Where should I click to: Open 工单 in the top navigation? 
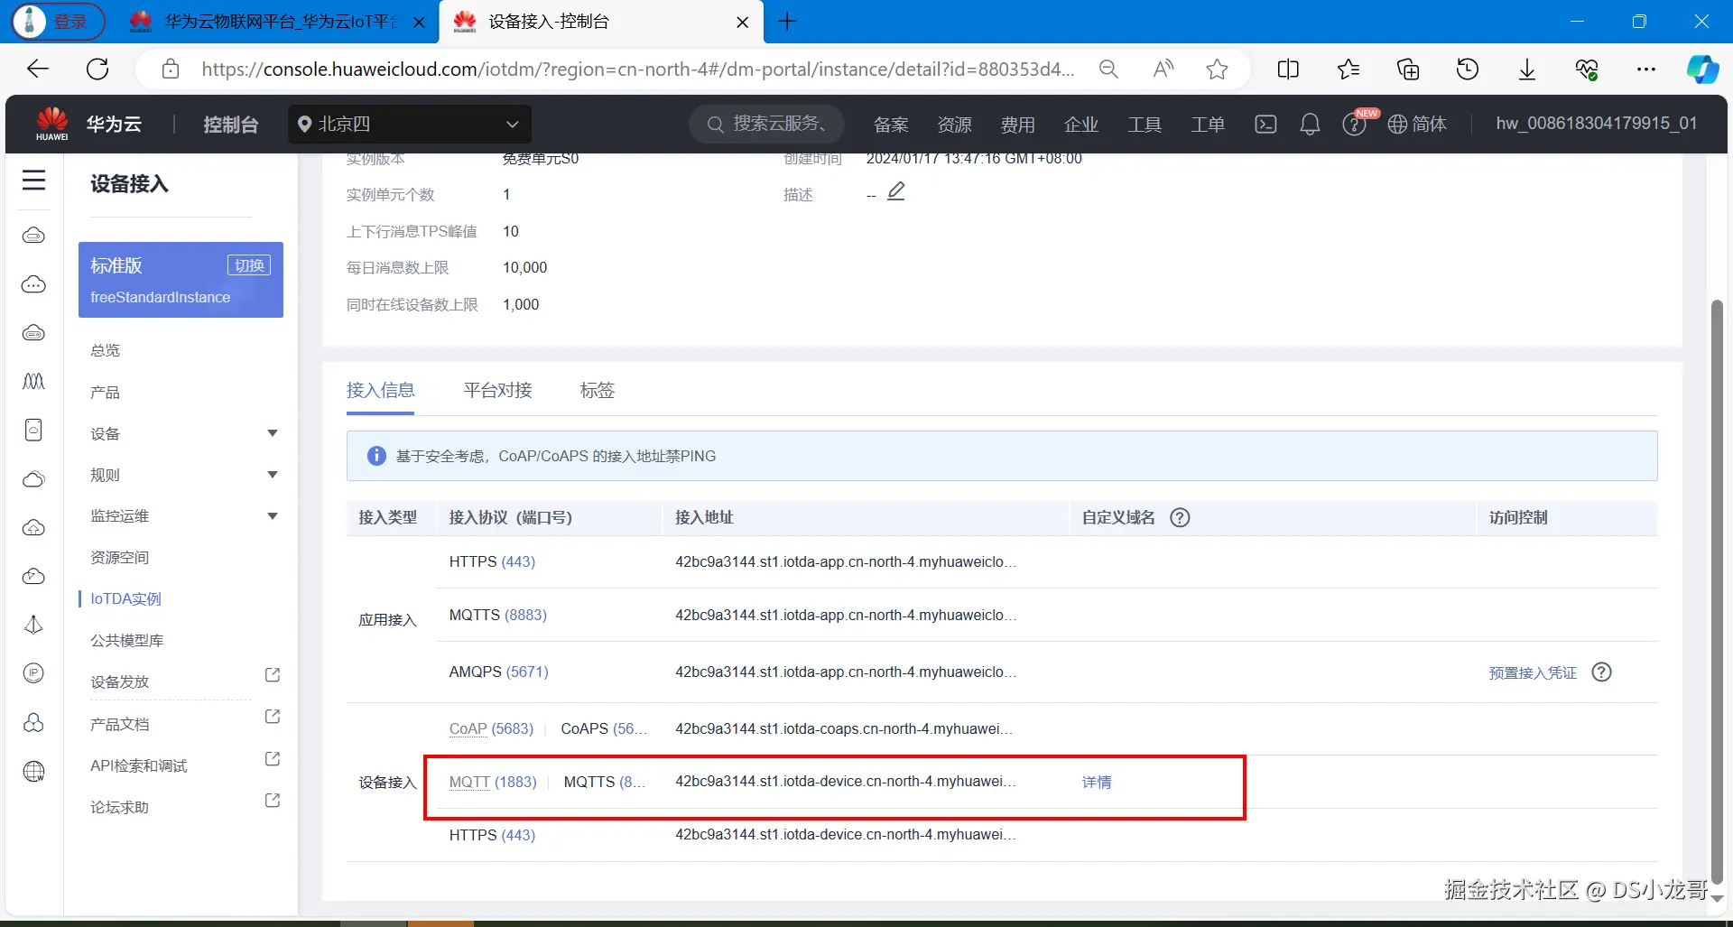pyautogui.click(x=1207, y=124)
